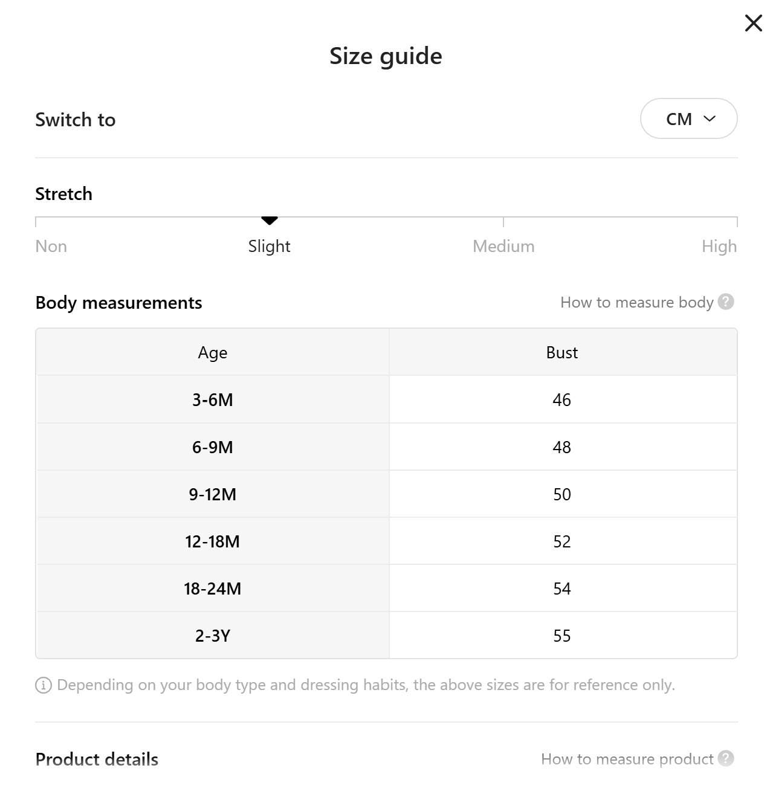Select the 12-18M age row

pos(213,541)
